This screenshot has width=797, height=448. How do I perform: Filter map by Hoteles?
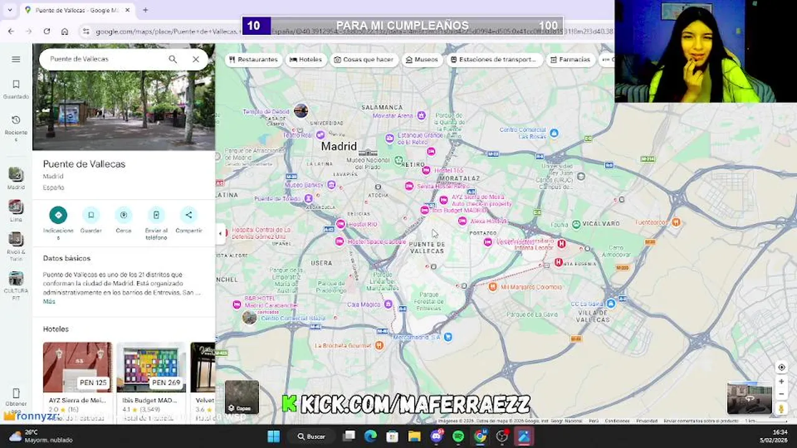306,60
